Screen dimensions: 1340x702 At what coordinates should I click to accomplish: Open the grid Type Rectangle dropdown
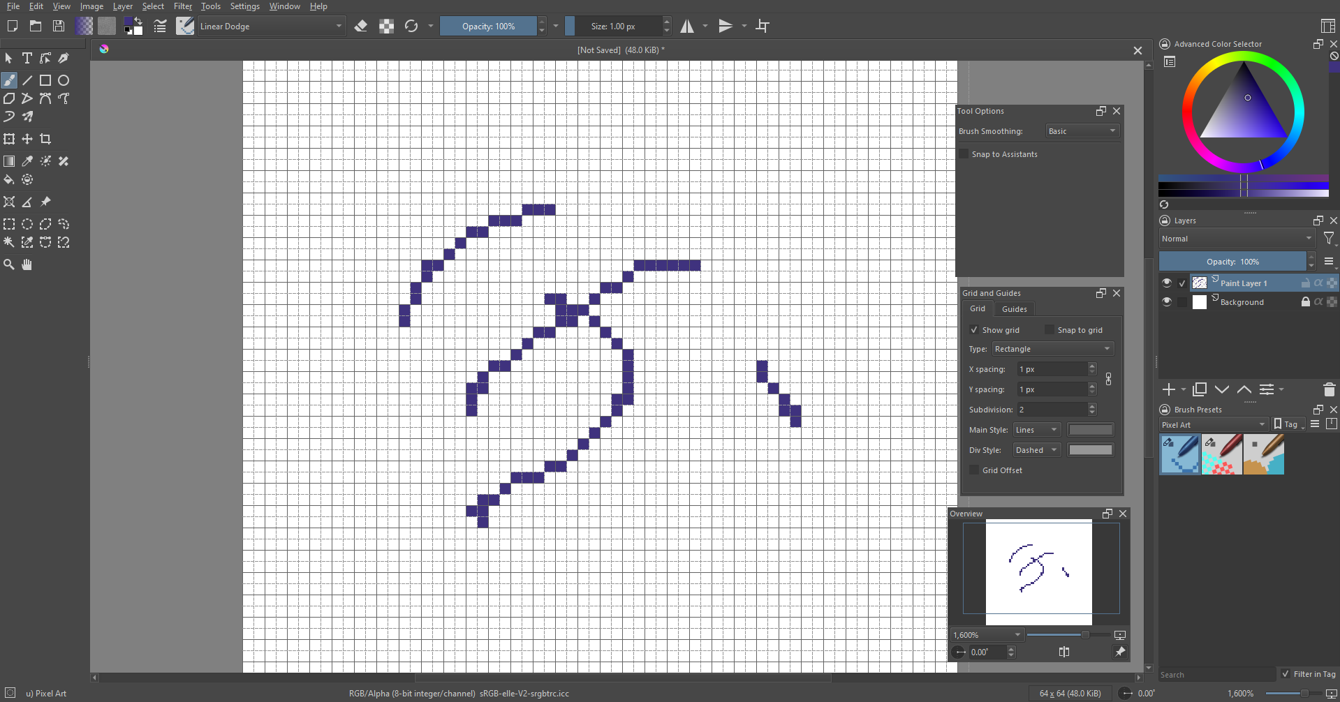(1052, 349)
